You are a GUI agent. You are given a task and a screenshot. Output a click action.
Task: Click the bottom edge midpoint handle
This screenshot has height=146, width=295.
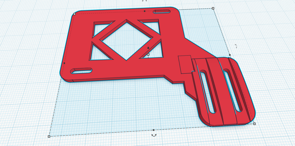click(154, 130)
